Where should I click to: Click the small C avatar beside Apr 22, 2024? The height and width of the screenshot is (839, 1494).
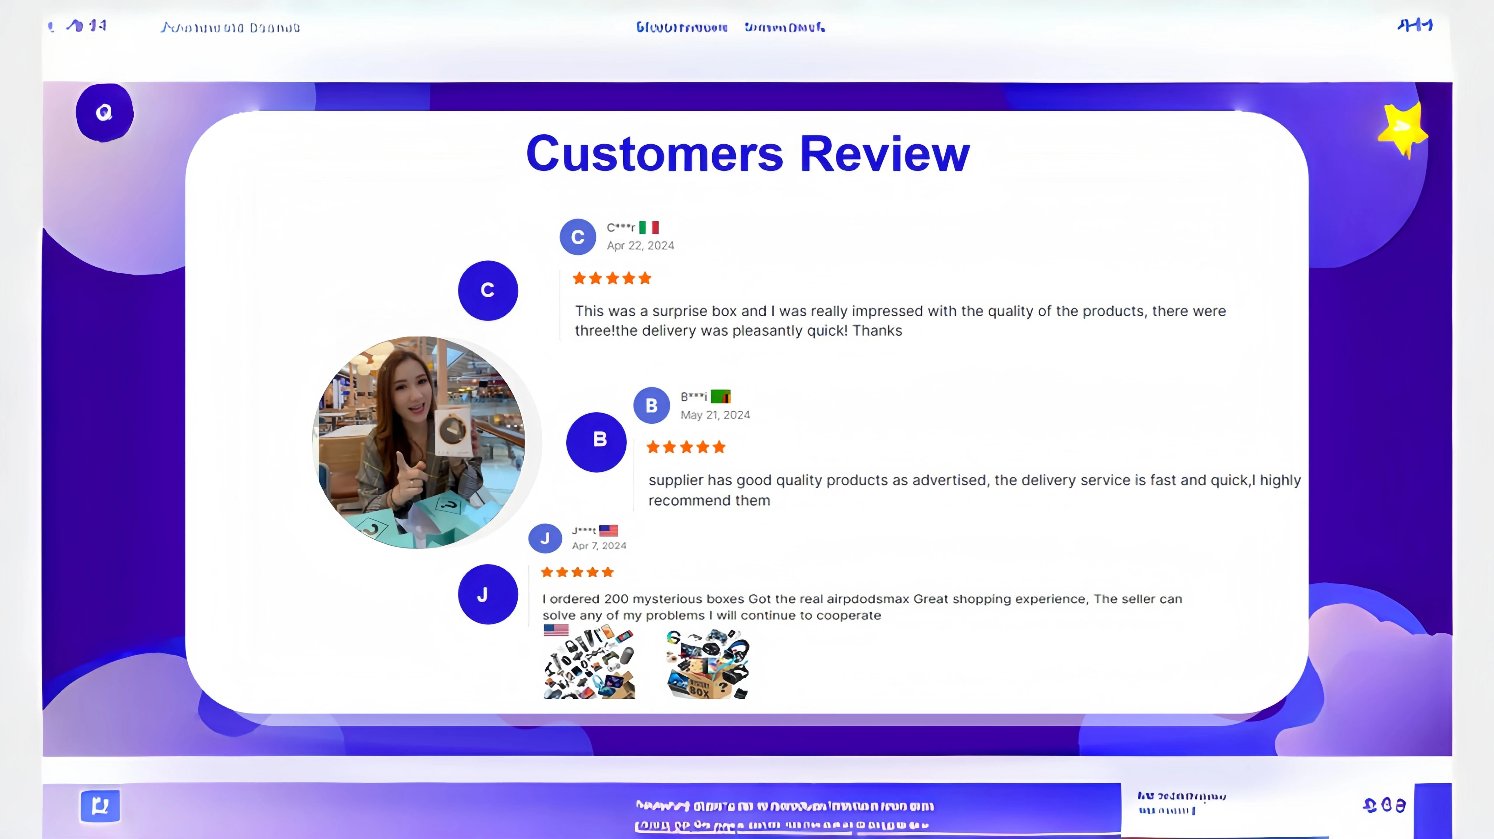578,237
